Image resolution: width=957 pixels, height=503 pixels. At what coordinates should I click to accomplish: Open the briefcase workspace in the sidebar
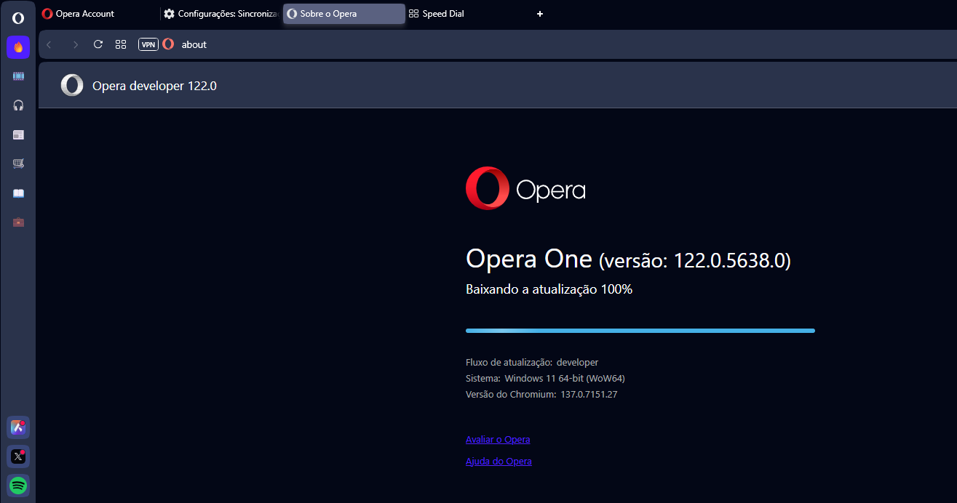pyautogui.click(x=18, y=222)
